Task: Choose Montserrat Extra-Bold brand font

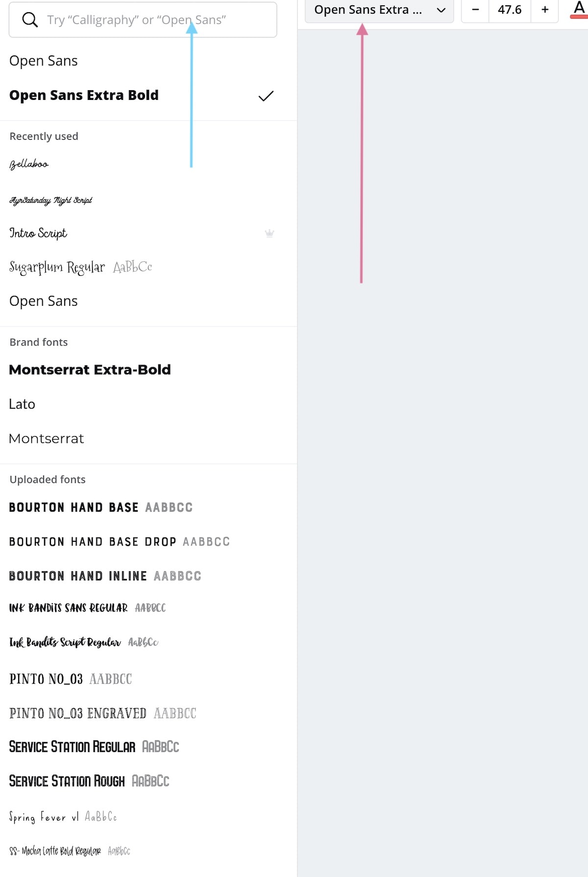Action: (90, 370)
